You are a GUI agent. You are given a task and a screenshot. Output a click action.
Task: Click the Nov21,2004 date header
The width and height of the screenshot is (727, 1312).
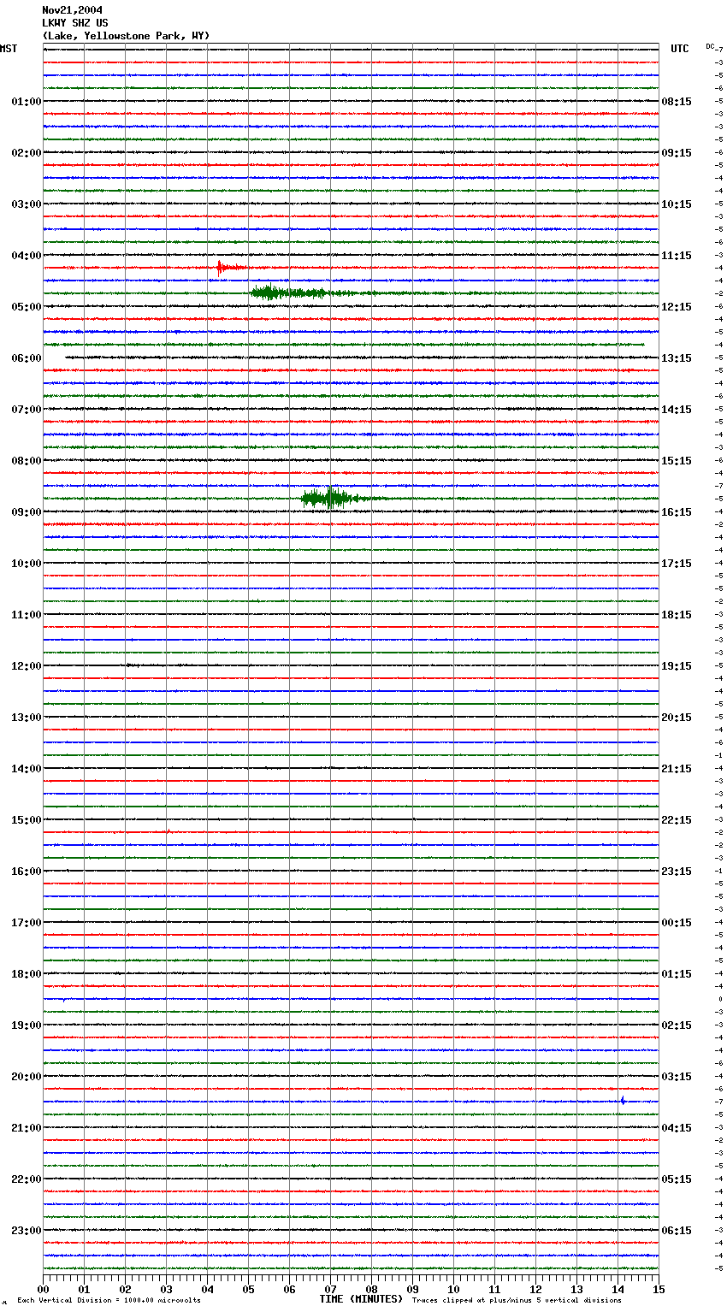pyautogui.click(x=72, y=10)
